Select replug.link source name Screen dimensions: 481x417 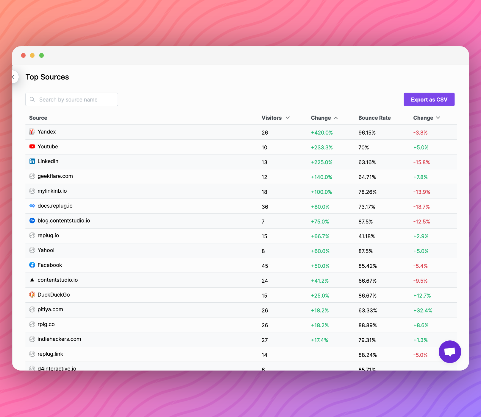point(50,354)
